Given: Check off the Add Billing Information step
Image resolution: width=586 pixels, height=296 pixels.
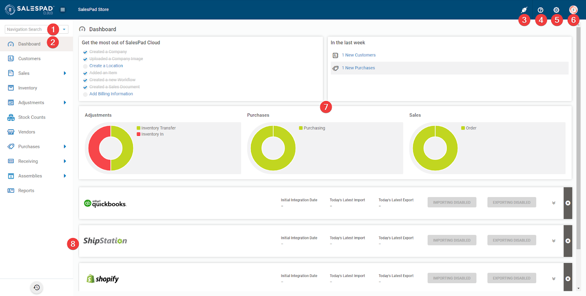Looking at the screenshot, I should click(x=85, y=94).
